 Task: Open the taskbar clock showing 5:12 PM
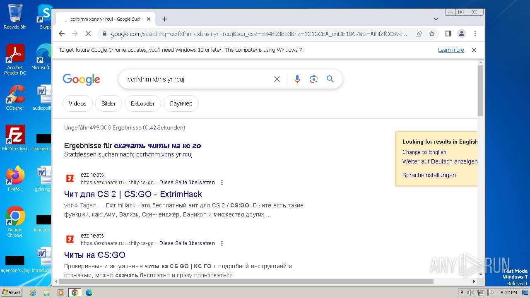(x=508, y=293)
